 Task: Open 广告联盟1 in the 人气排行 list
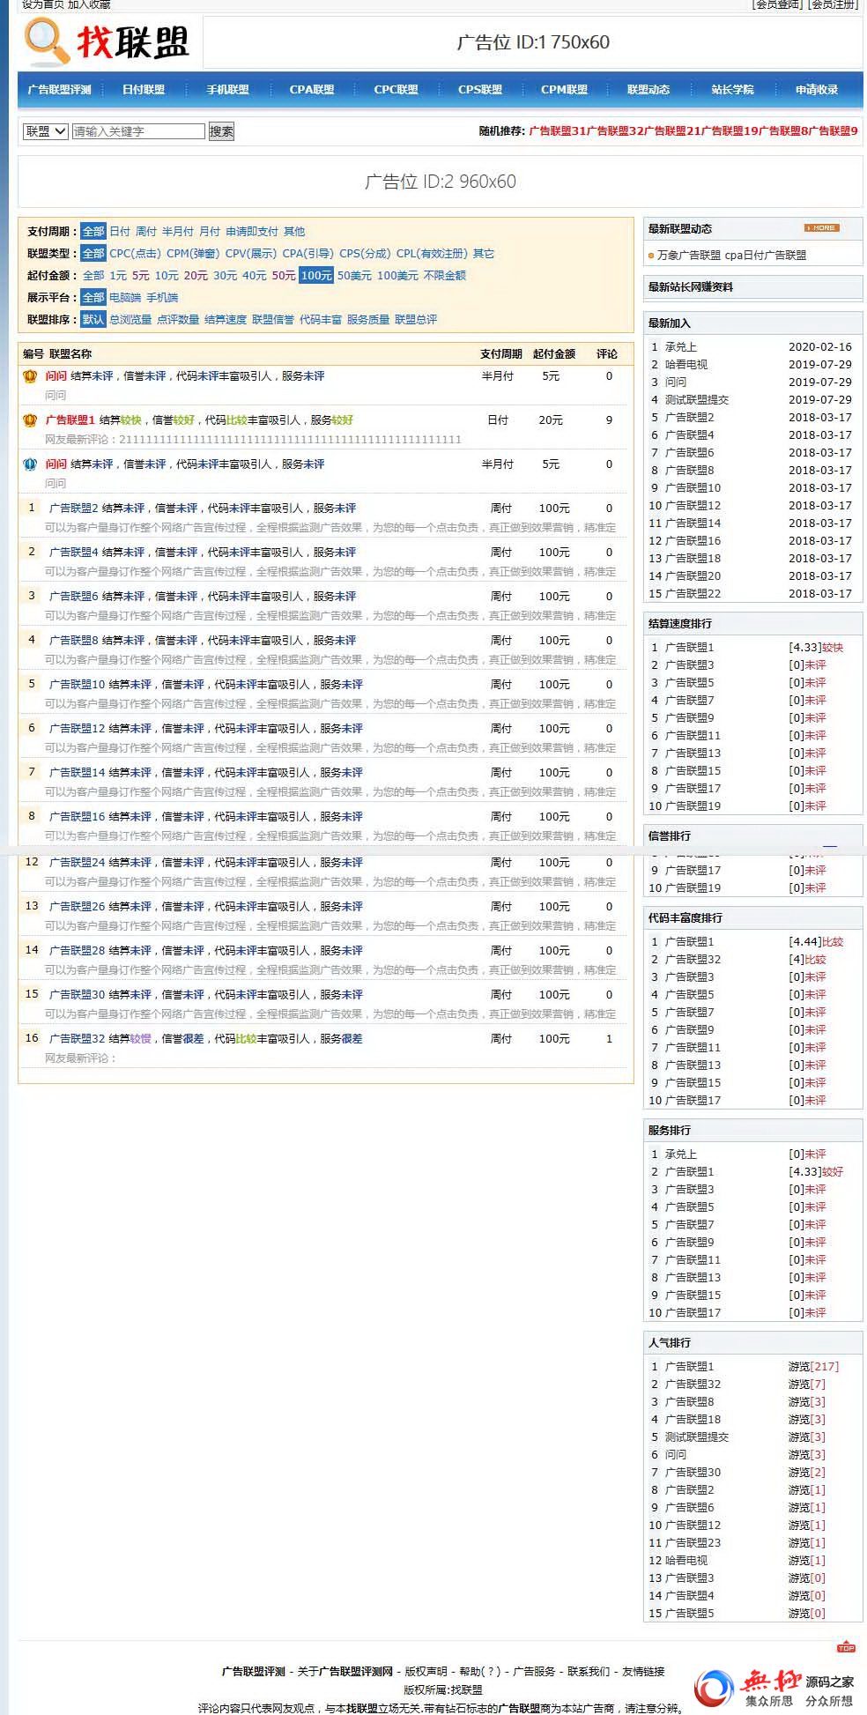(690, 1367)
